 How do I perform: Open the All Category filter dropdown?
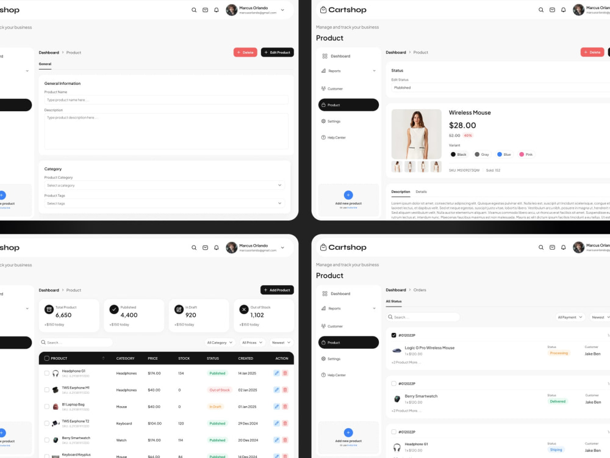(220, 343)
